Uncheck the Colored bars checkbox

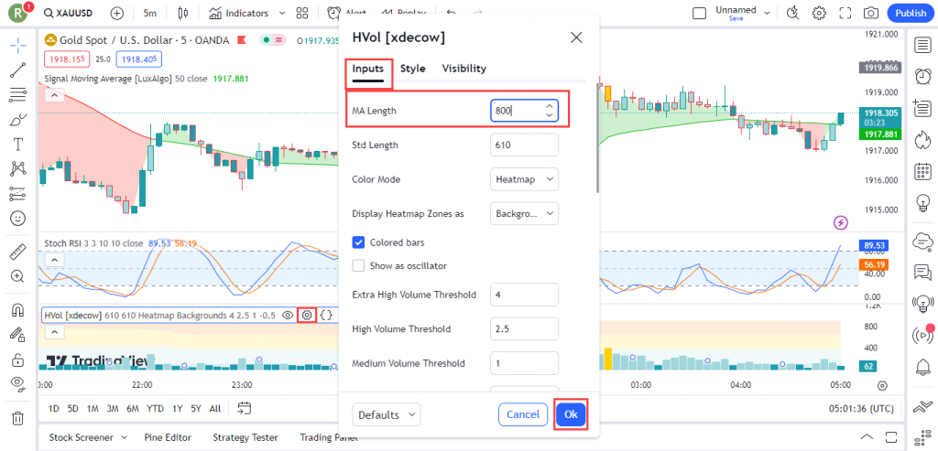click(x=358, y=242)
